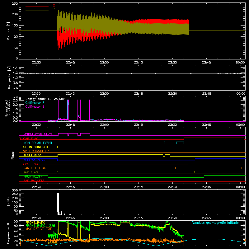Click the 'Degrees or %' axis title

(x=8, y=233)
